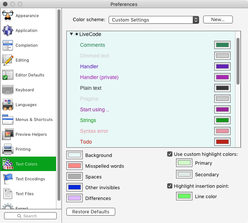This screenshot has height=223, width=248.
Task: Open the Completion preferences icon
Action: [8, 45]
